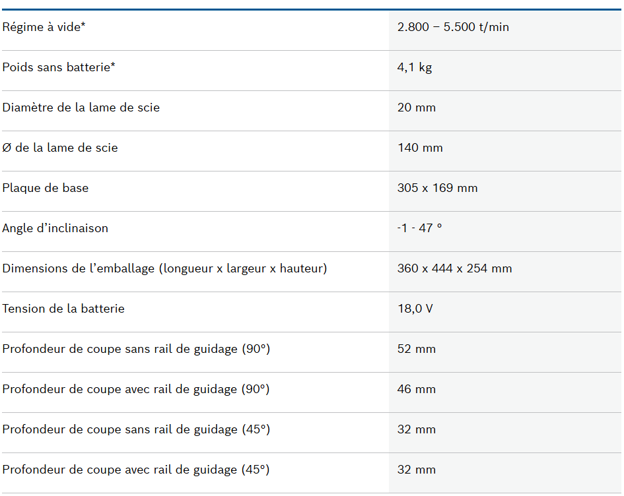Click "Diamètre de la lame de scie" label
Screen dimensions: 624x496
(x=81, y=108)
